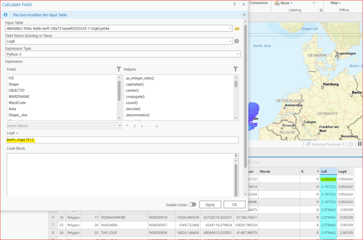
Task: Confirm the calculation with OK
Action: [234, 204]
